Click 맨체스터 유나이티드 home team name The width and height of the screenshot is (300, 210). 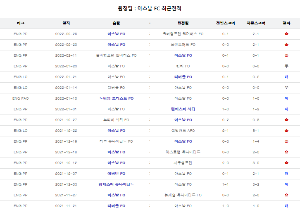pos(116,184)
